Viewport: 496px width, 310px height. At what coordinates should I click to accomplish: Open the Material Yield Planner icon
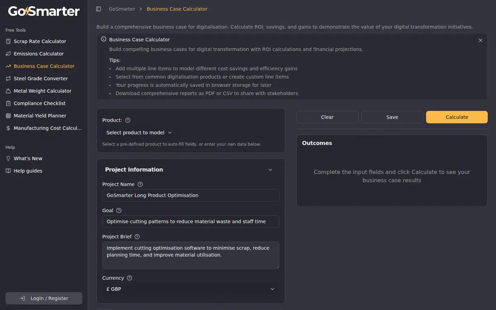click(7, 116)
